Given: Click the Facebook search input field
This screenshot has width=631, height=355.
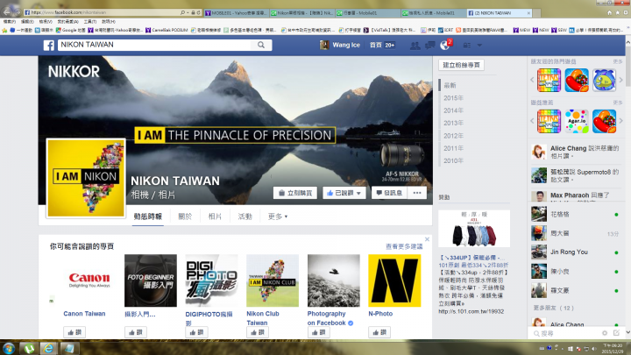Looking at the screenshot, I should (x=155, y=45).
